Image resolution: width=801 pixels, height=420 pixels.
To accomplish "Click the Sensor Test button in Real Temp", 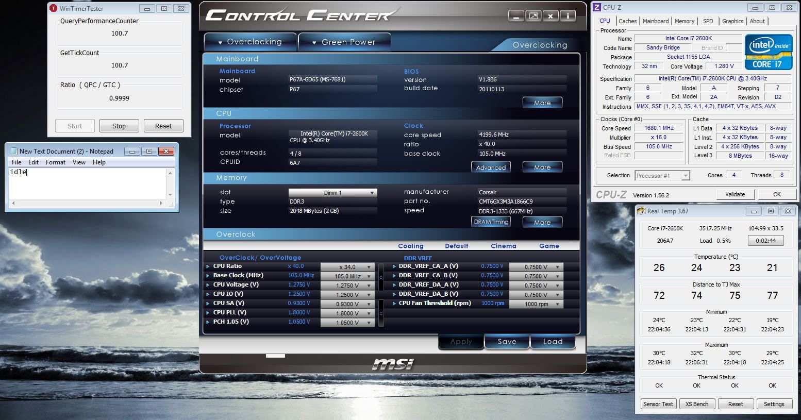I will pos(658,404).
